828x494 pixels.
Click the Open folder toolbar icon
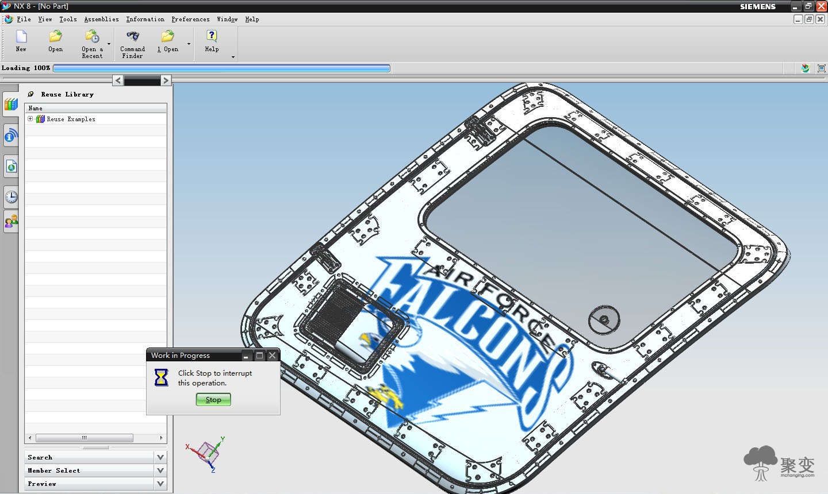[x=56, y=37]
